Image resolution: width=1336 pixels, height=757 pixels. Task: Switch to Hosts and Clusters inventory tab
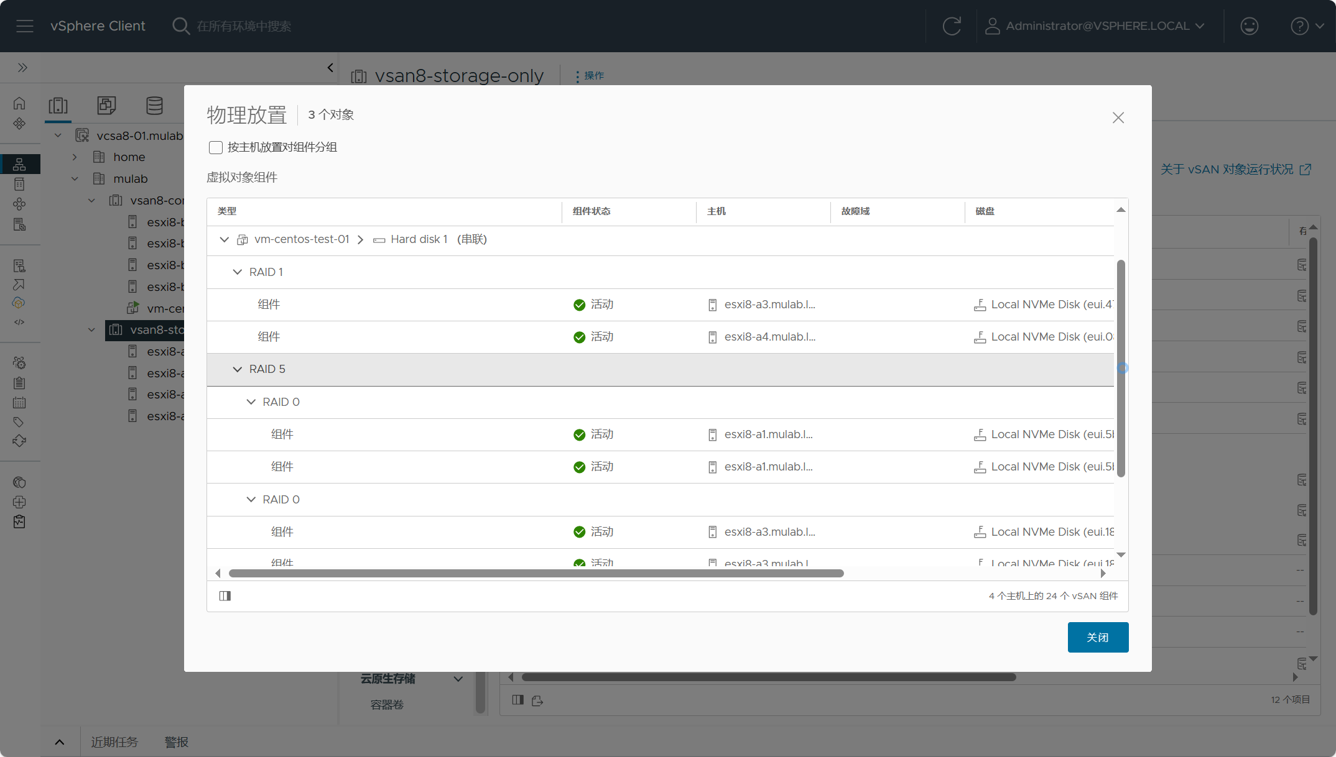tap(58, 105)
